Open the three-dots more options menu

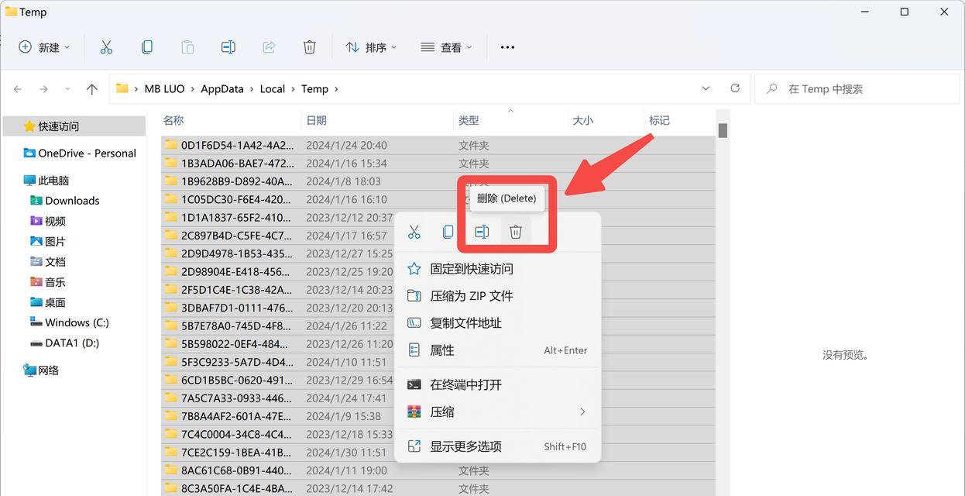click(x=507, y=47)
